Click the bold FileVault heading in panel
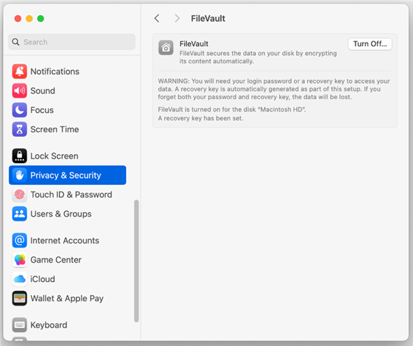413x346 pixels. coord(194,43)
